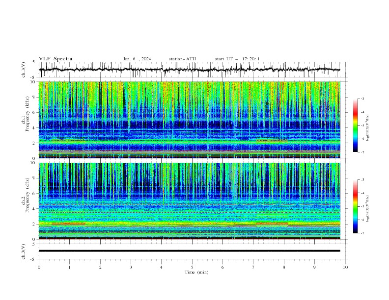Click the ch.3(V) axis label
The image size is (389, 300).
[24, 251]
